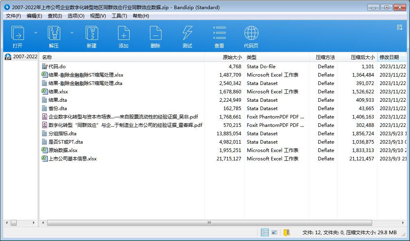
Task: Sort by the 修改日期 column header
Action: 392,57
